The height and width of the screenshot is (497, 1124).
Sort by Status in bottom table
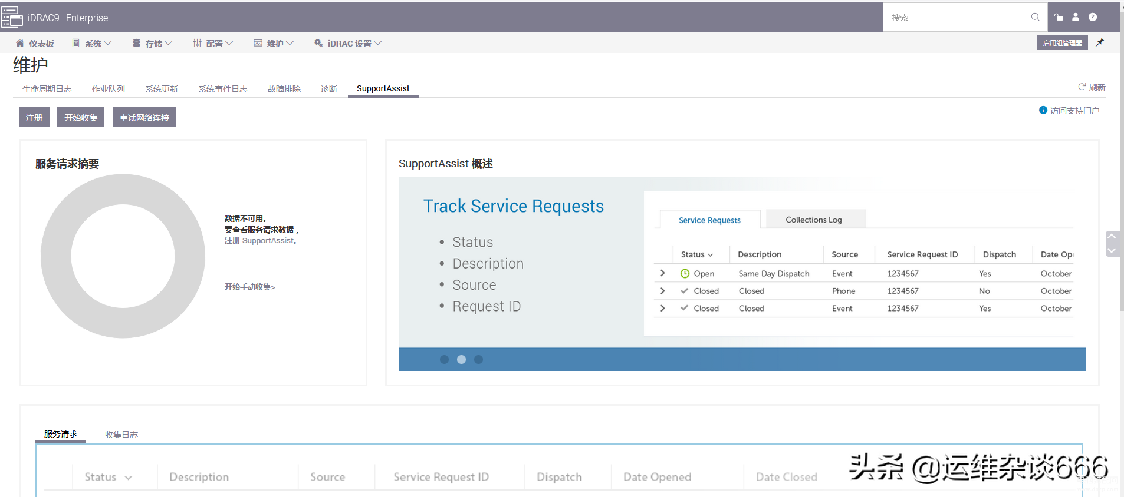pos(108,477)
